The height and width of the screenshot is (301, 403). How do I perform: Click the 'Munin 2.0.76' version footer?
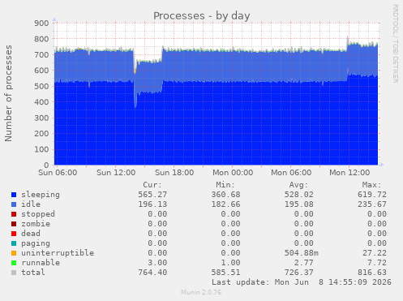click(201, 292)
